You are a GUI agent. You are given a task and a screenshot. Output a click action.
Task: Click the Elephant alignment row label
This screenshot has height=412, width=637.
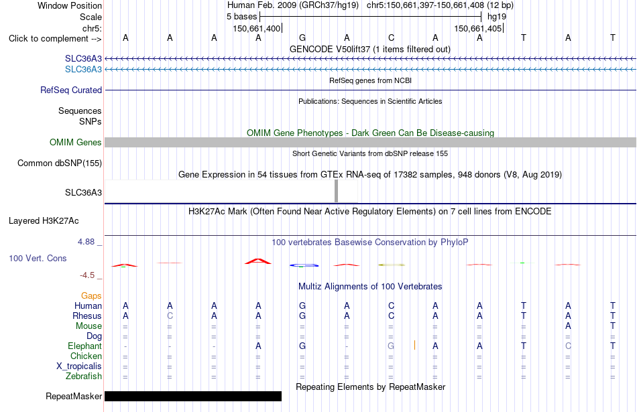pos(84,346)
